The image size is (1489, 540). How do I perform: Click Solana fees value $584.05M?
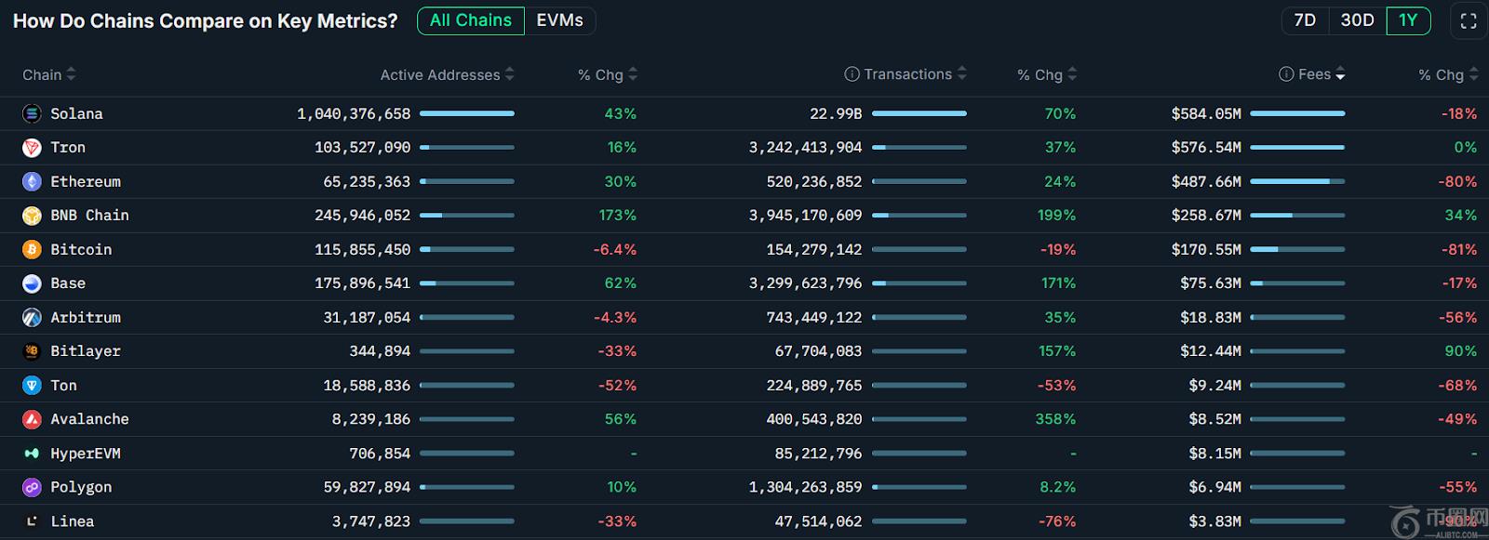[x=1206, y=113]
